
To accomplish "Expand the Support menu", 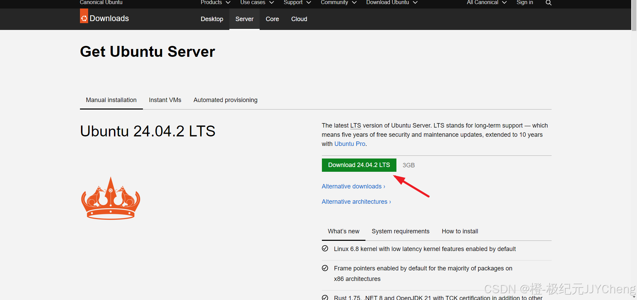I will [297, 3].
